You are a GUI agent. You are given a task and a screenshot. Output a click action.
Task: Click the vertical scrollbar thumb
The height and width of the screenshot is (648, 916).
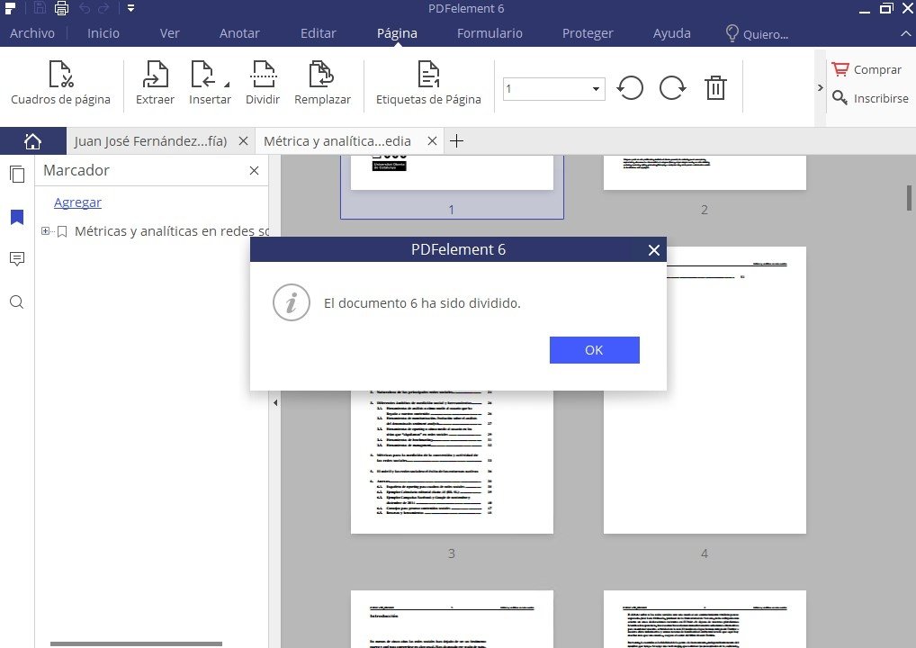[x=909, y=197]
